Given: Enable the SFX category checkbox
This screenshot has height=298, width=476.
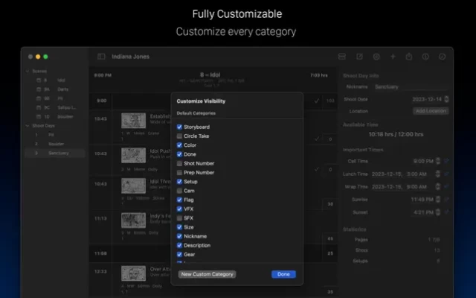Looking at the screenshot, I should pos(179,218).
